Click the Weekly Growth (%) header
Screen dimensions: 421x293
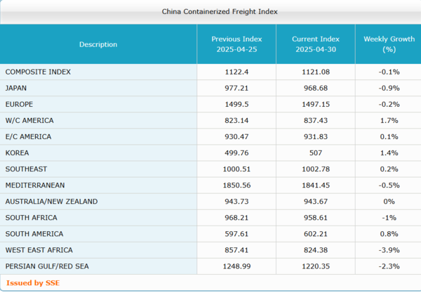[388, 44]
